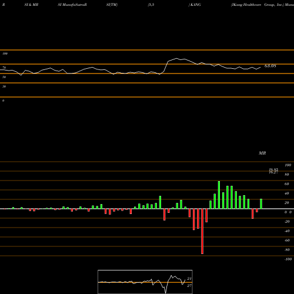This screenshot has width=294, height=294.
Task: Click the 'IKang Healthcare Group, Inc.' title text
Action: (x=258, y=5)
